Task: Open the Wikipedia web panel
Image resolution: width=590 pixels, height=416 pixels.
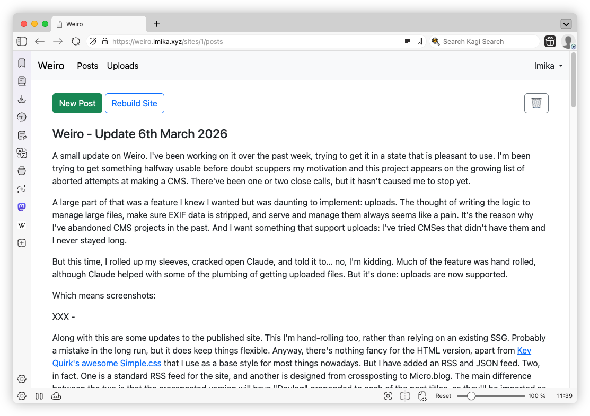Action: pyautogui.click(x=22, y=225)
